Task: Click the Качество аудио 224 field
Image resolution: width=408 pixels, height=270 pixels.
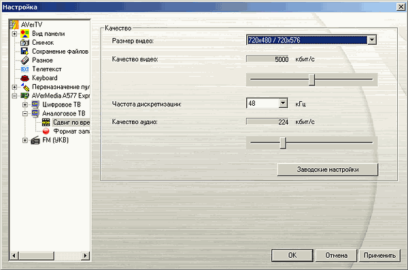Action: (x=267, y=121)
